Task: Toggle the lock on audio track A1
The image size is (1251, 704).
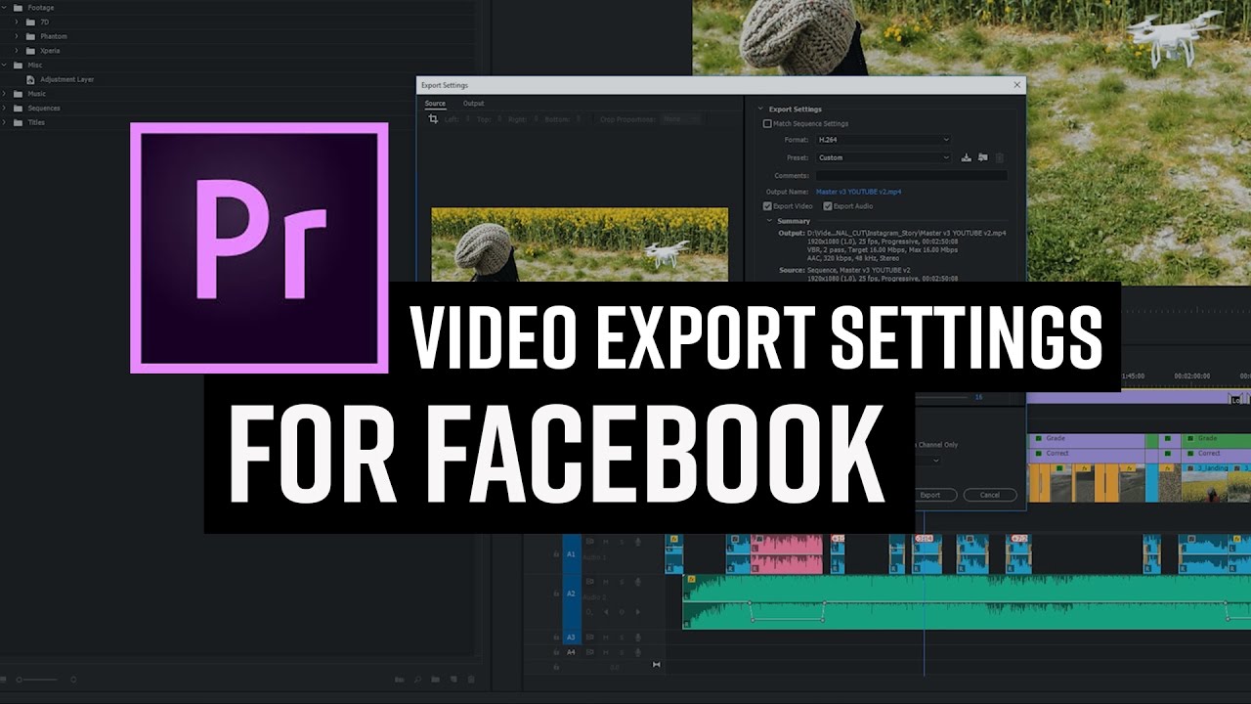Action: [x=556, y=554]
